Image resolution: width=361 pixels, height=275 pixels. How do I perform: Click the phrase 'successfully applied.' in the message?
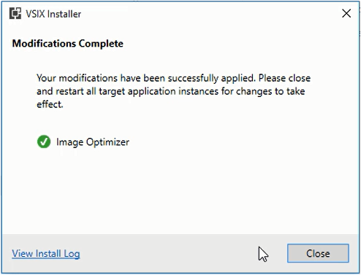coord(212,78)
